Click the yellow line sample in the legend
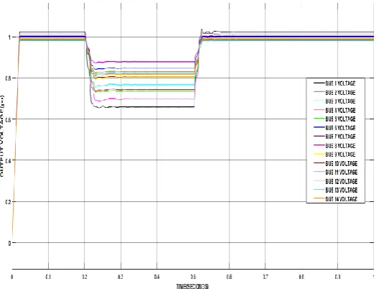This screenshot has width=379, height=289. pos(319,154)
